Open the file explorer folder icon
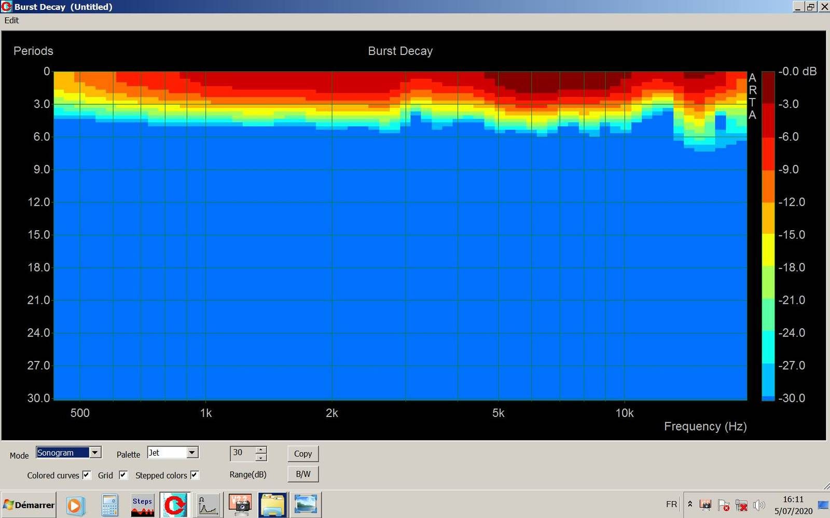Viewport: 830px width, 518px height. (x=272, y=505)
